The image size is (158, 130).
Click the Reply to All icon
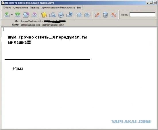18,15
